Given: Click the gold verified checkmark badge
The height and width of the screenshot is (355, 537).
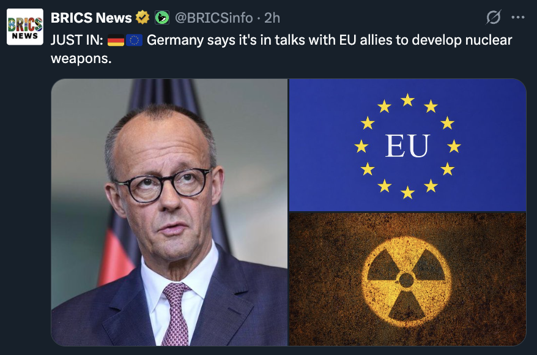Looking at the screenshot, I should point(143,18).
